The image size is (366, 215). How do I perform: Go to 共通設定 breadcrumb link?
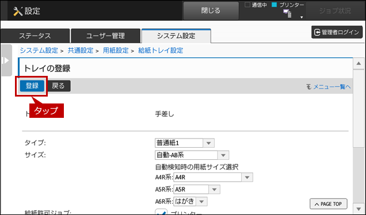click(x=81, y=51)
